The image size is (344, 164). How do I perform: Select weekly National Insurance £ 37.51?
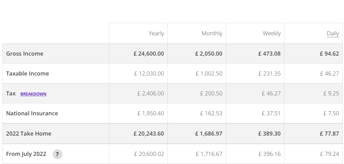[x=271, y=113]
